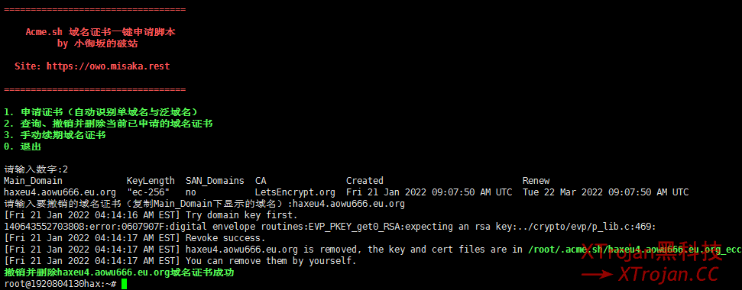Click the KeyLength column header
This screenshot has height=290, width=742.
(x=151, y=181)
